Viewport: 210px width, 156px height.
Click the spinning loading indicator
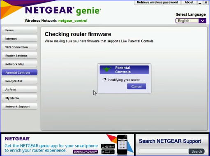104,80
